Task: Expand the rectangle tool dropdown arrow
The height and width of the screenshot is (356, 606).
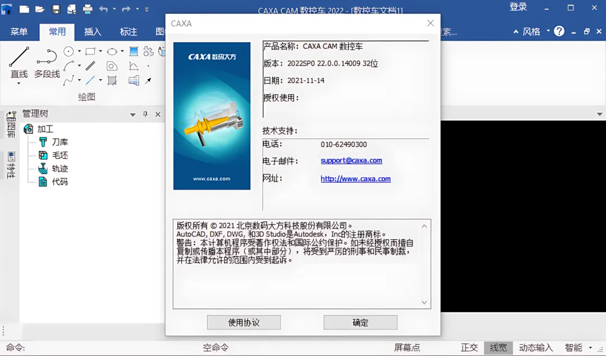Action: pyautogui.click(x=100, y=52)
